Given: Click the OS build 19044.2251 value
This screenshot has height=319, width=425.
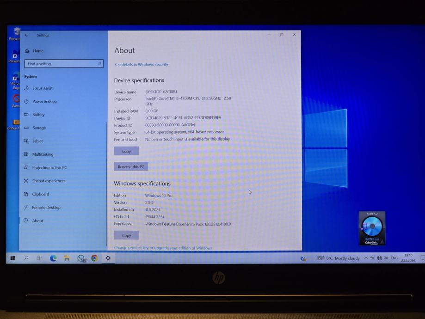Looking at the screenshot, I should 155,217.
